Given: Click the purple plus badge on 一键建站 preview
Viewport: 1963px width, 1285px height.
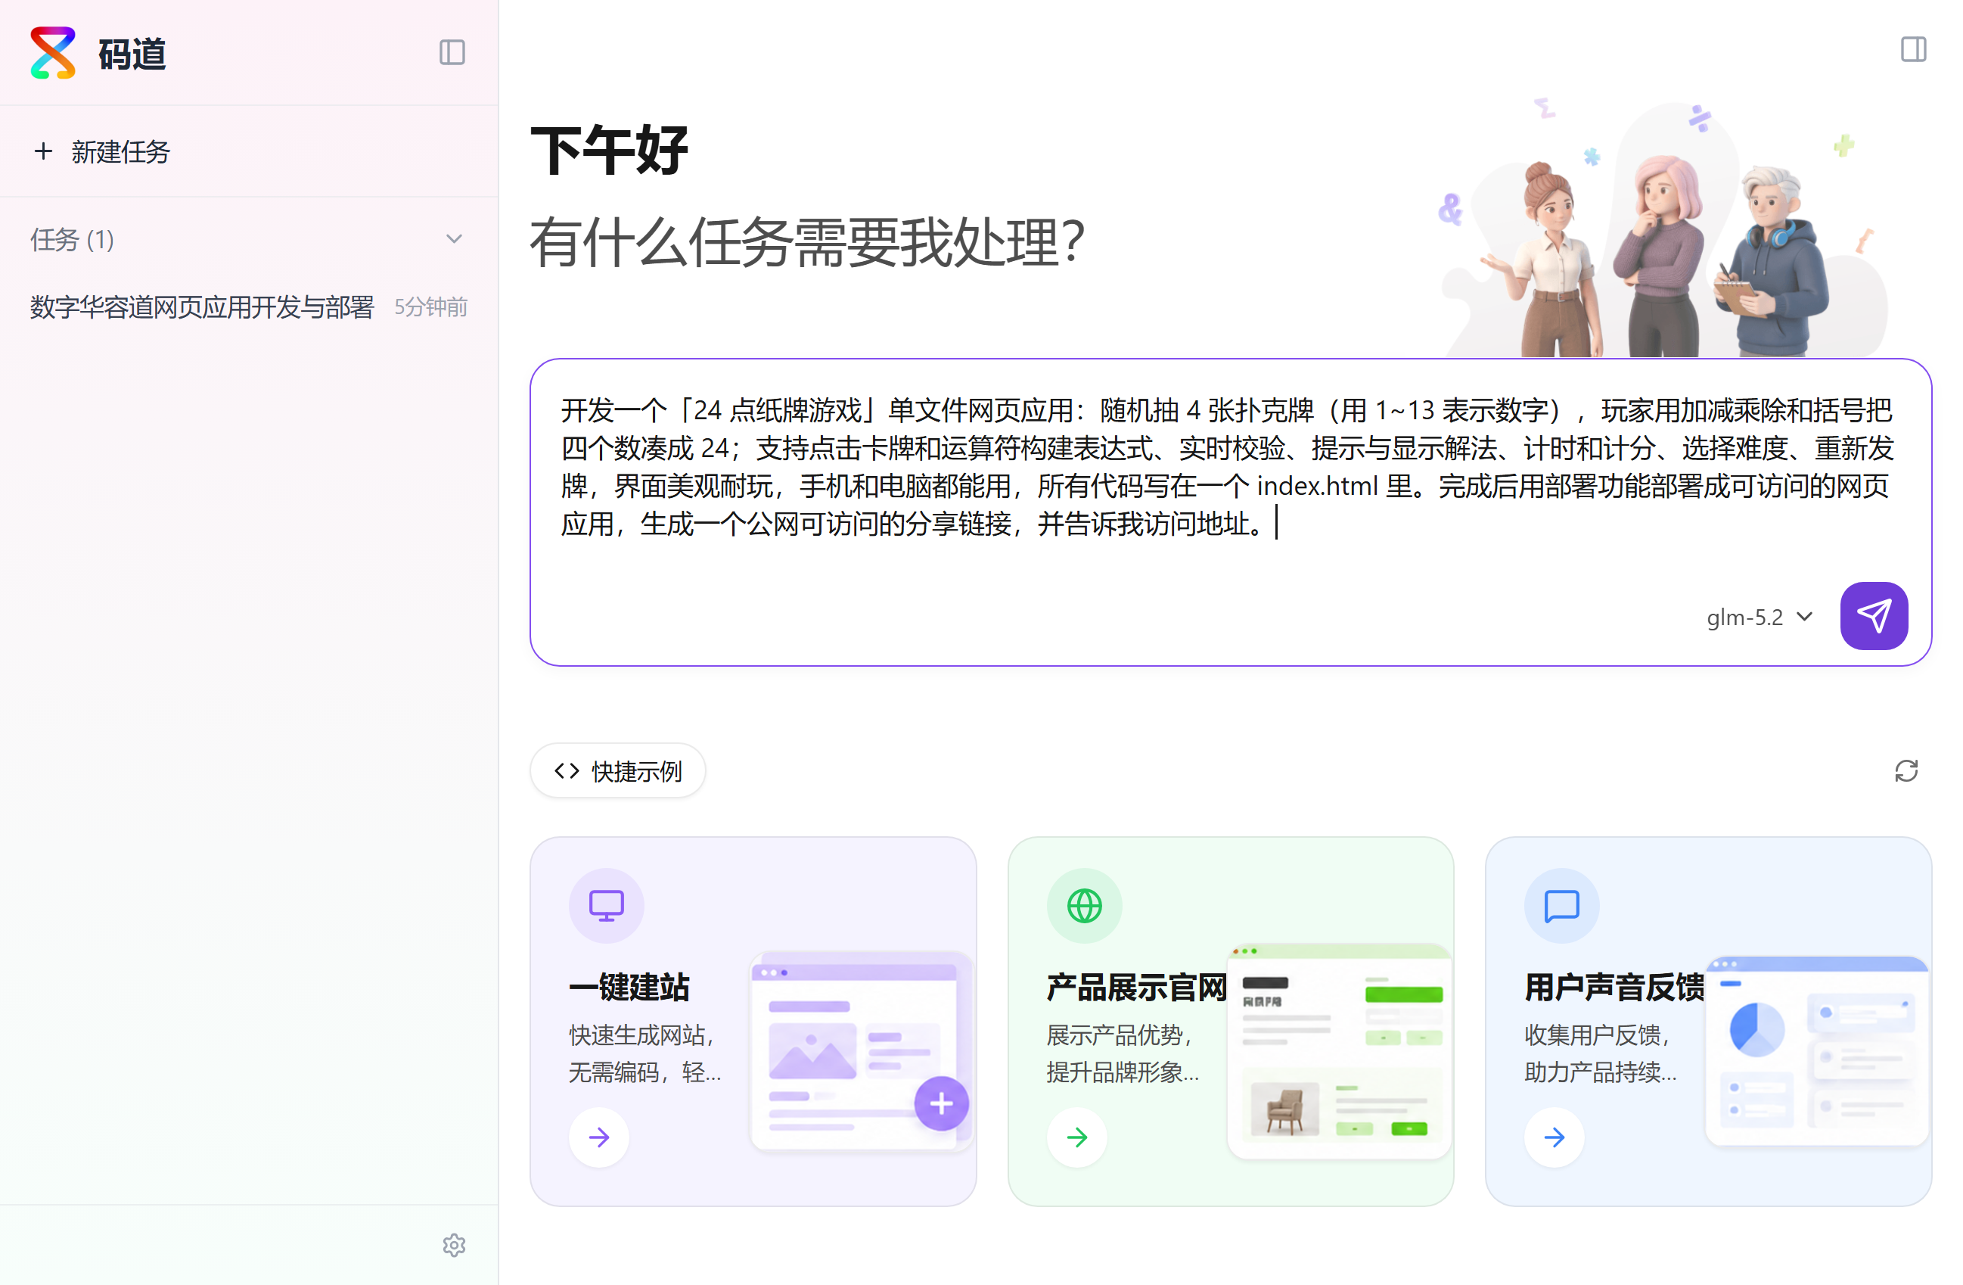Looking at the screenshot, I should 941,1103.
